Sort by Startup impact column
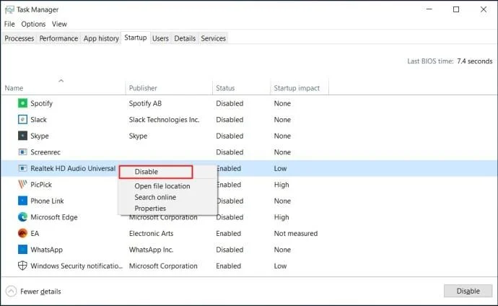The image size is (498, 306). point(296,88)
